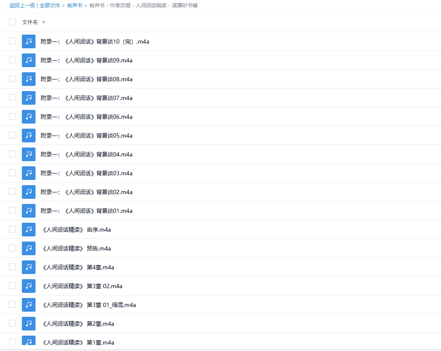This screenshot has height=351, width=441.
Task: Click the 文件名 column header
Action: [x=30, y=22]
